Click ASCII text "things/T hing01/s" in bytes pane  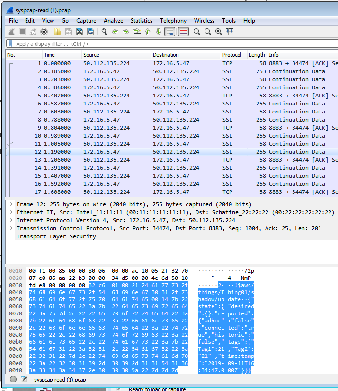pos(226,292)
